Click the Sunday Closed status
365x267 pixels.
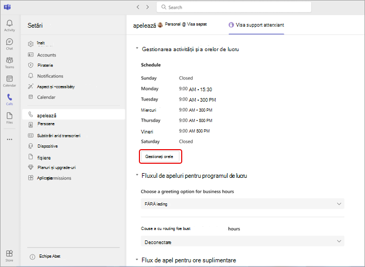[x=186, y=78]
